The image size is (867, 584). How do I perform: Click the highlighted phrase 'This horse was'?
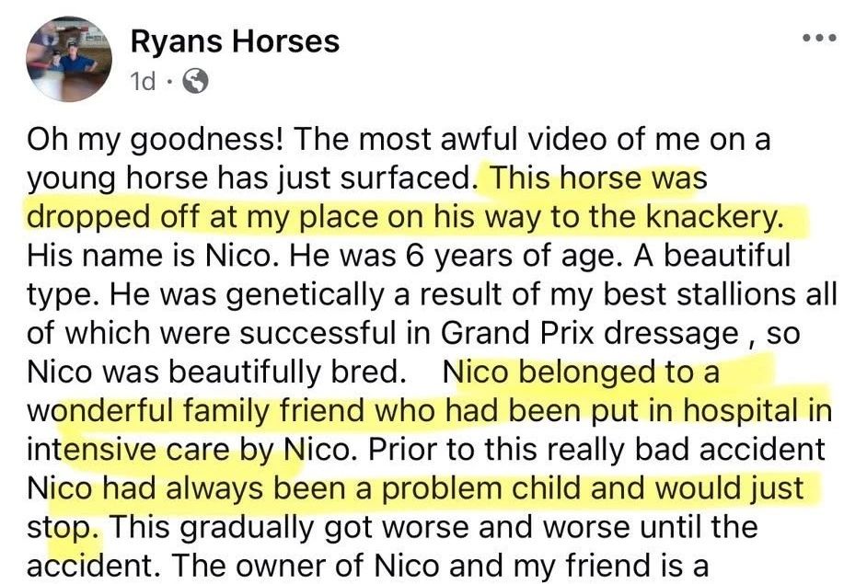599,179
